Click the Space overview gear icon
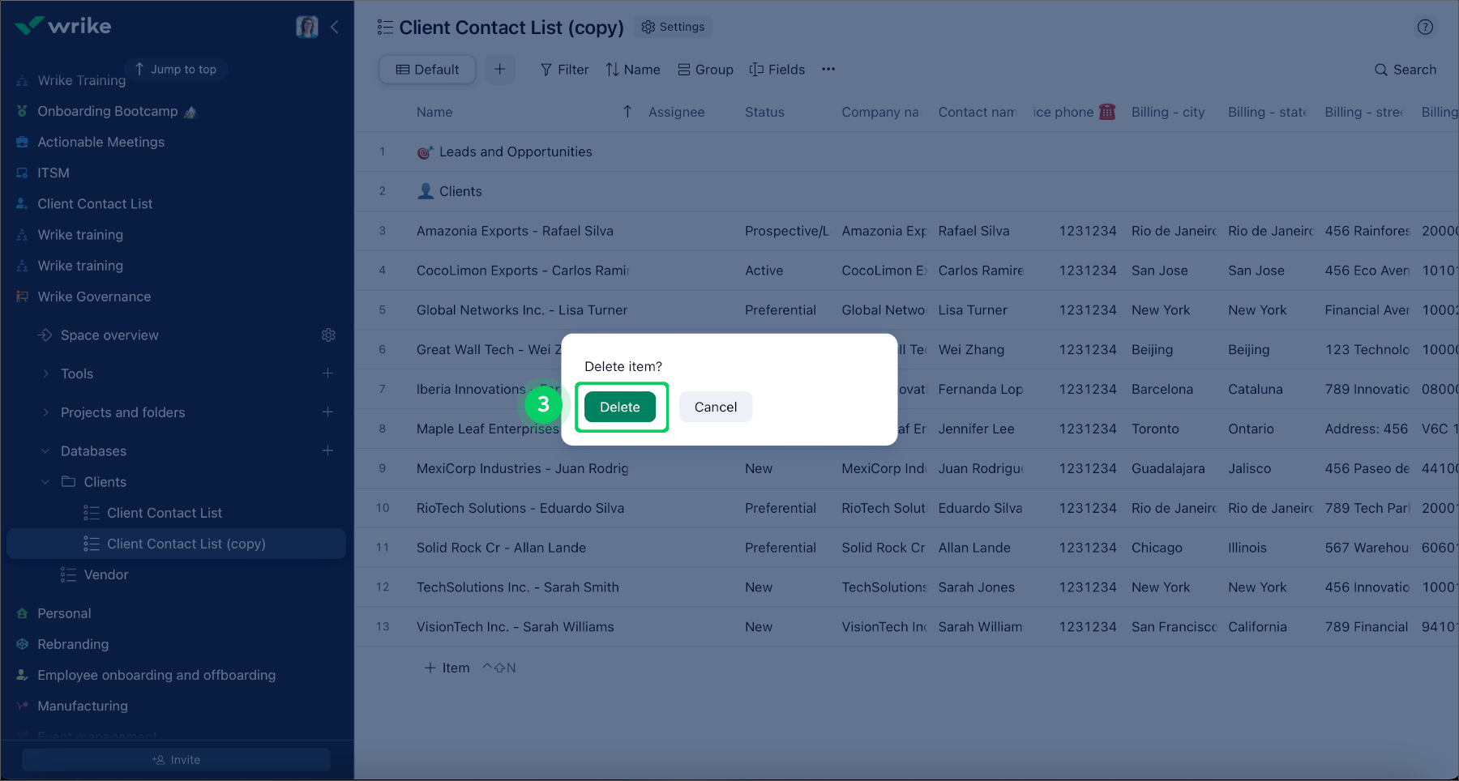The width and height of the screenshot is (1459, 781). pos(328,335)
